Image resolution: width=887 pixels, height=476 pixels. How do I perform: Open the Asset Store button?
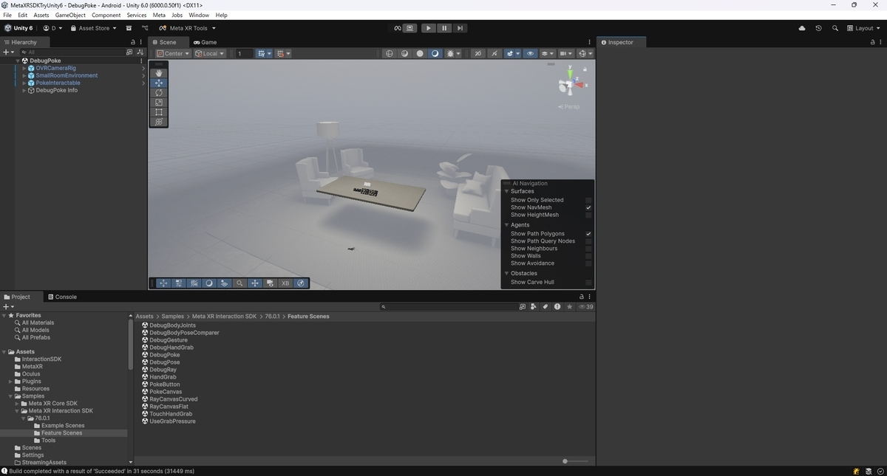(93, 28)
